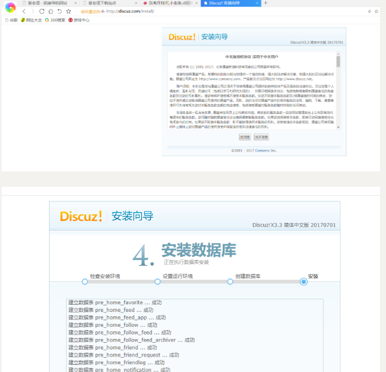The height and width of the screenshot is (372, 386).
Task: Click the 我不同意 disagree button
Action: (x=261, y=137)
